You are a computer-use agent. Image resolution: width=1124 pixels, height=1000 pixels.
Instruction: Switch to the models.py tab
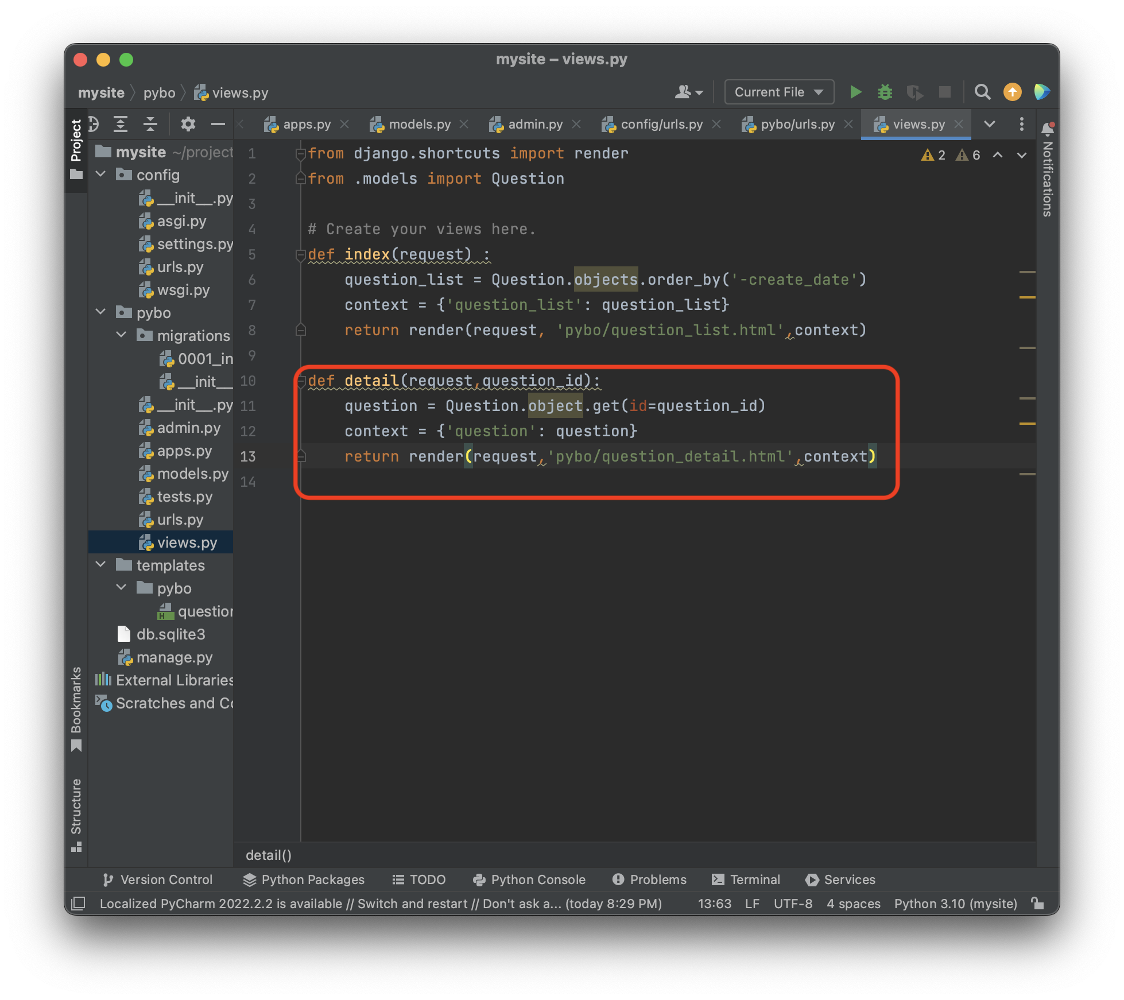(419, 124)
